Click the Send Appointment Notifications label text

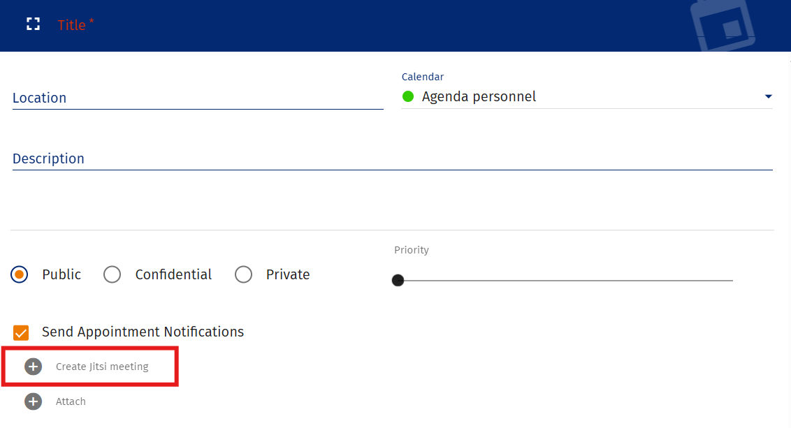[x=143, y=332]
